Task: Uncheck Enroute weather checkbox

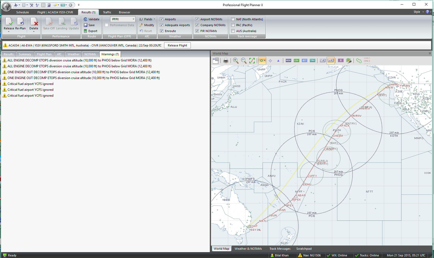Action: point(161,31)
